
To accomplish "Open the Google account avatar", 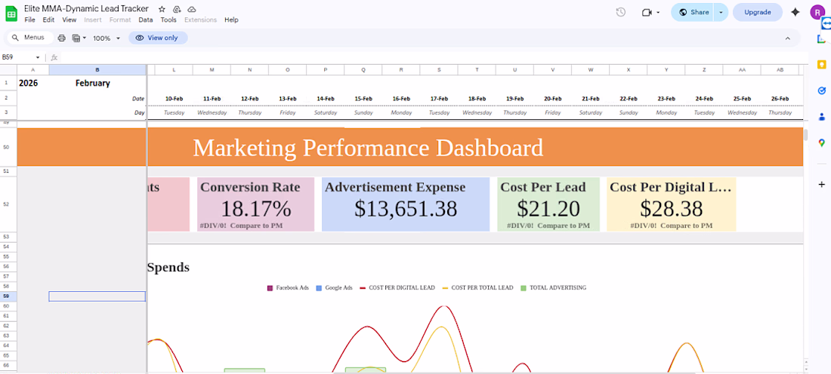I will (x=817, y=12).
